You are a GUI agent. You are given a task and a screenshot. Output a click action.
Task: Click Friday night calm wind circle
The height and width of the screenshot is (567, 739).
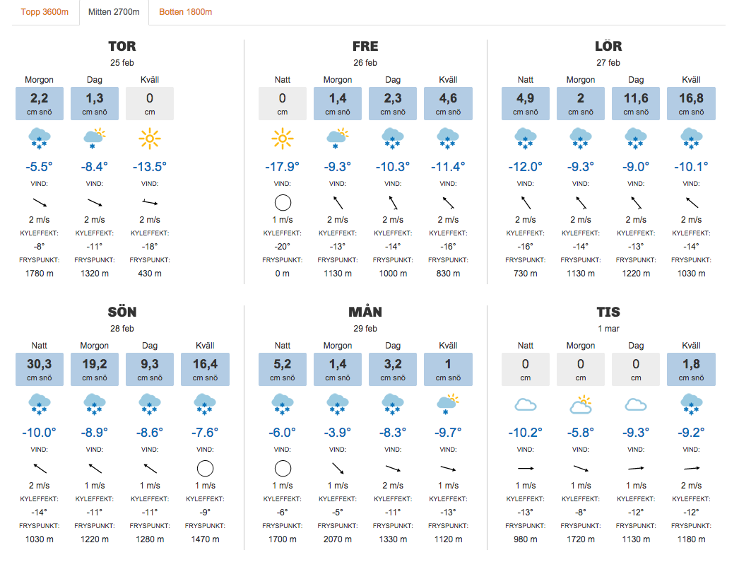click(283, 204)
